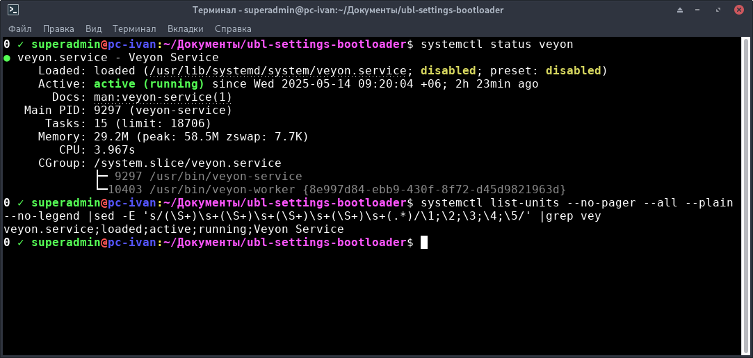This screenshot has height=358, width=753.
Task: Click the text 'active (running)'
Action: 149,84
